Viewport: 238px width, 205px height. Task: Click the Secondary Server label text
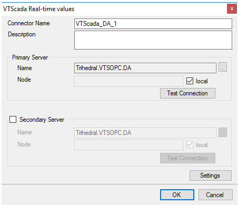[x=42, y=120]
